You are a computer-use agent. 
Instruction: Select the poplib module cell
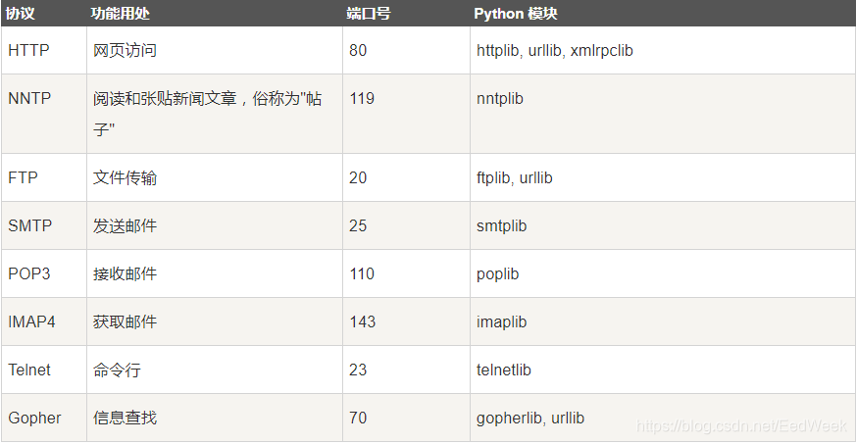pyautogui.click(x=663, y=273)
